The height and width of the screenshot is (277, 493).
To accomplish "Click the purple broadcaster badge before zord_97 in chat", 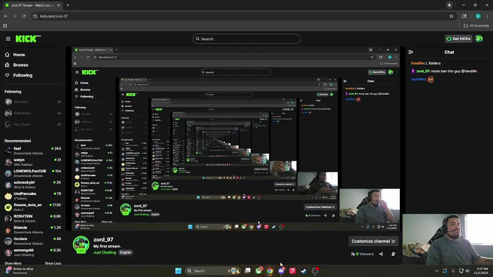I will click(x=413, y=71).
